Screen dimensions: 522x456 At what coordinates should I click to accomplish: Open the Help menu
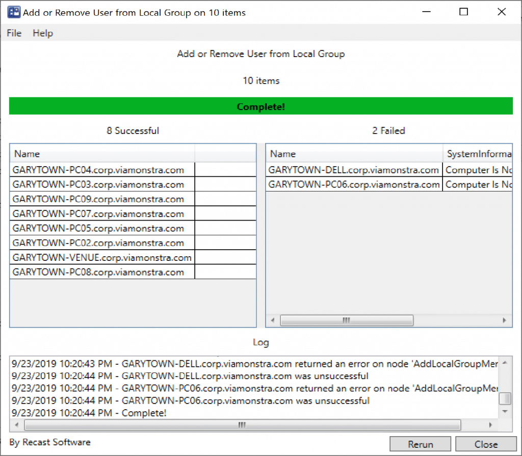tap(43, 33)
